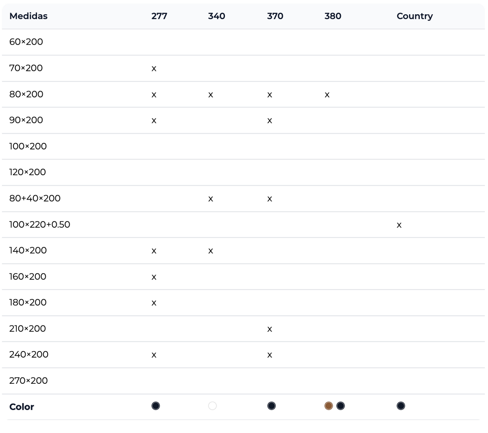This screenshot has width=488, height=433.
Task: Click the x mark for 80×200 under 380
Action: coord(327,95)
